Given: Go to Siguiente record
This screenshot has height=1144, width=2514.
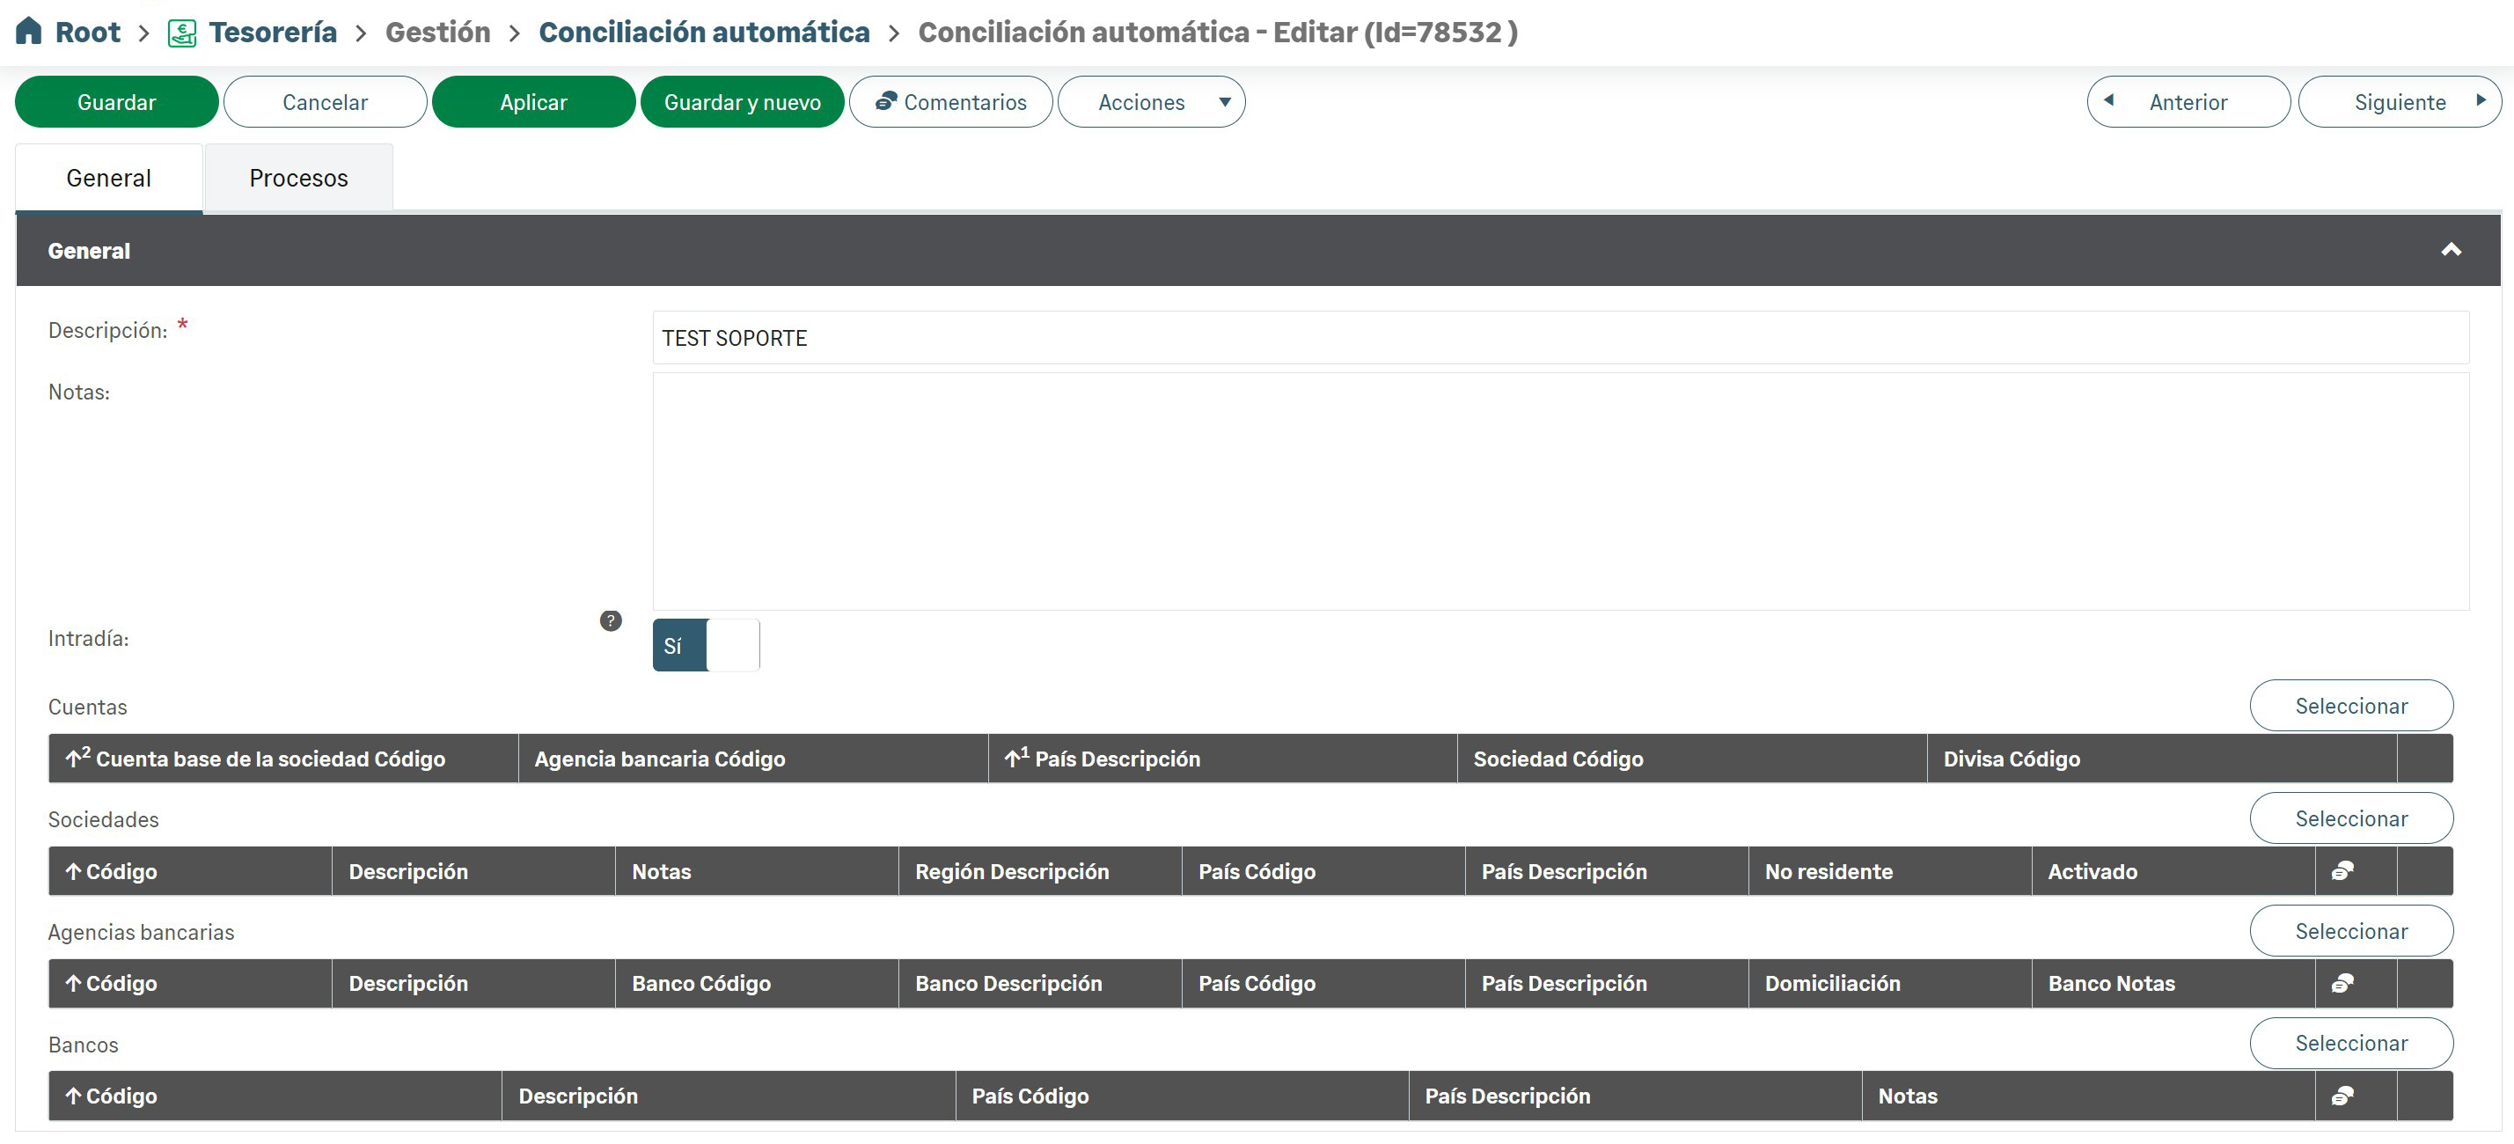Looking at the screenshot, I should (x=2399, y=102).
